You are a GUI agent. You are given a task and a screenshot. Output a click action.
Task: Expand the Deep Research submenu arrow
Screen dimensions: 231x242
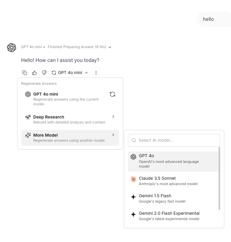coord(113,116)
